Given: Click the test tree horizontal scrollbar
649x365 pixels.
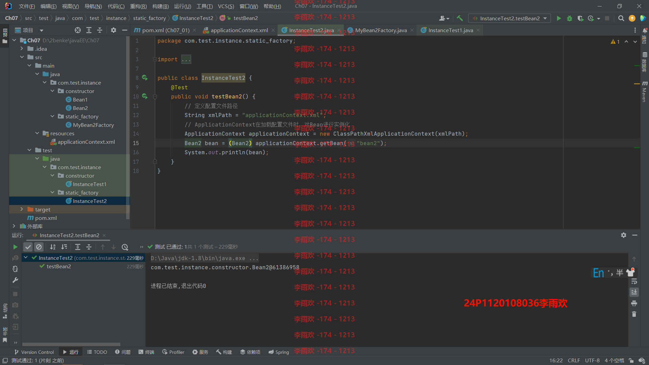Looking at the screenshot, I should click(x=71, y=344).
